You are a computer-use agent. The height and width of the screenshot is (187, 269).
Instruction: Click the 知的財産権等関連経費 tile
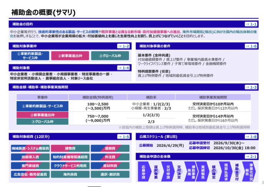(70, 157)
